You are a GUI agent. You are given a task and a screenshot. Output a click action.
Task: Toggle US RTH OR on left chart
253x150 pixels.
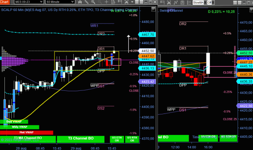coord(132,139)
